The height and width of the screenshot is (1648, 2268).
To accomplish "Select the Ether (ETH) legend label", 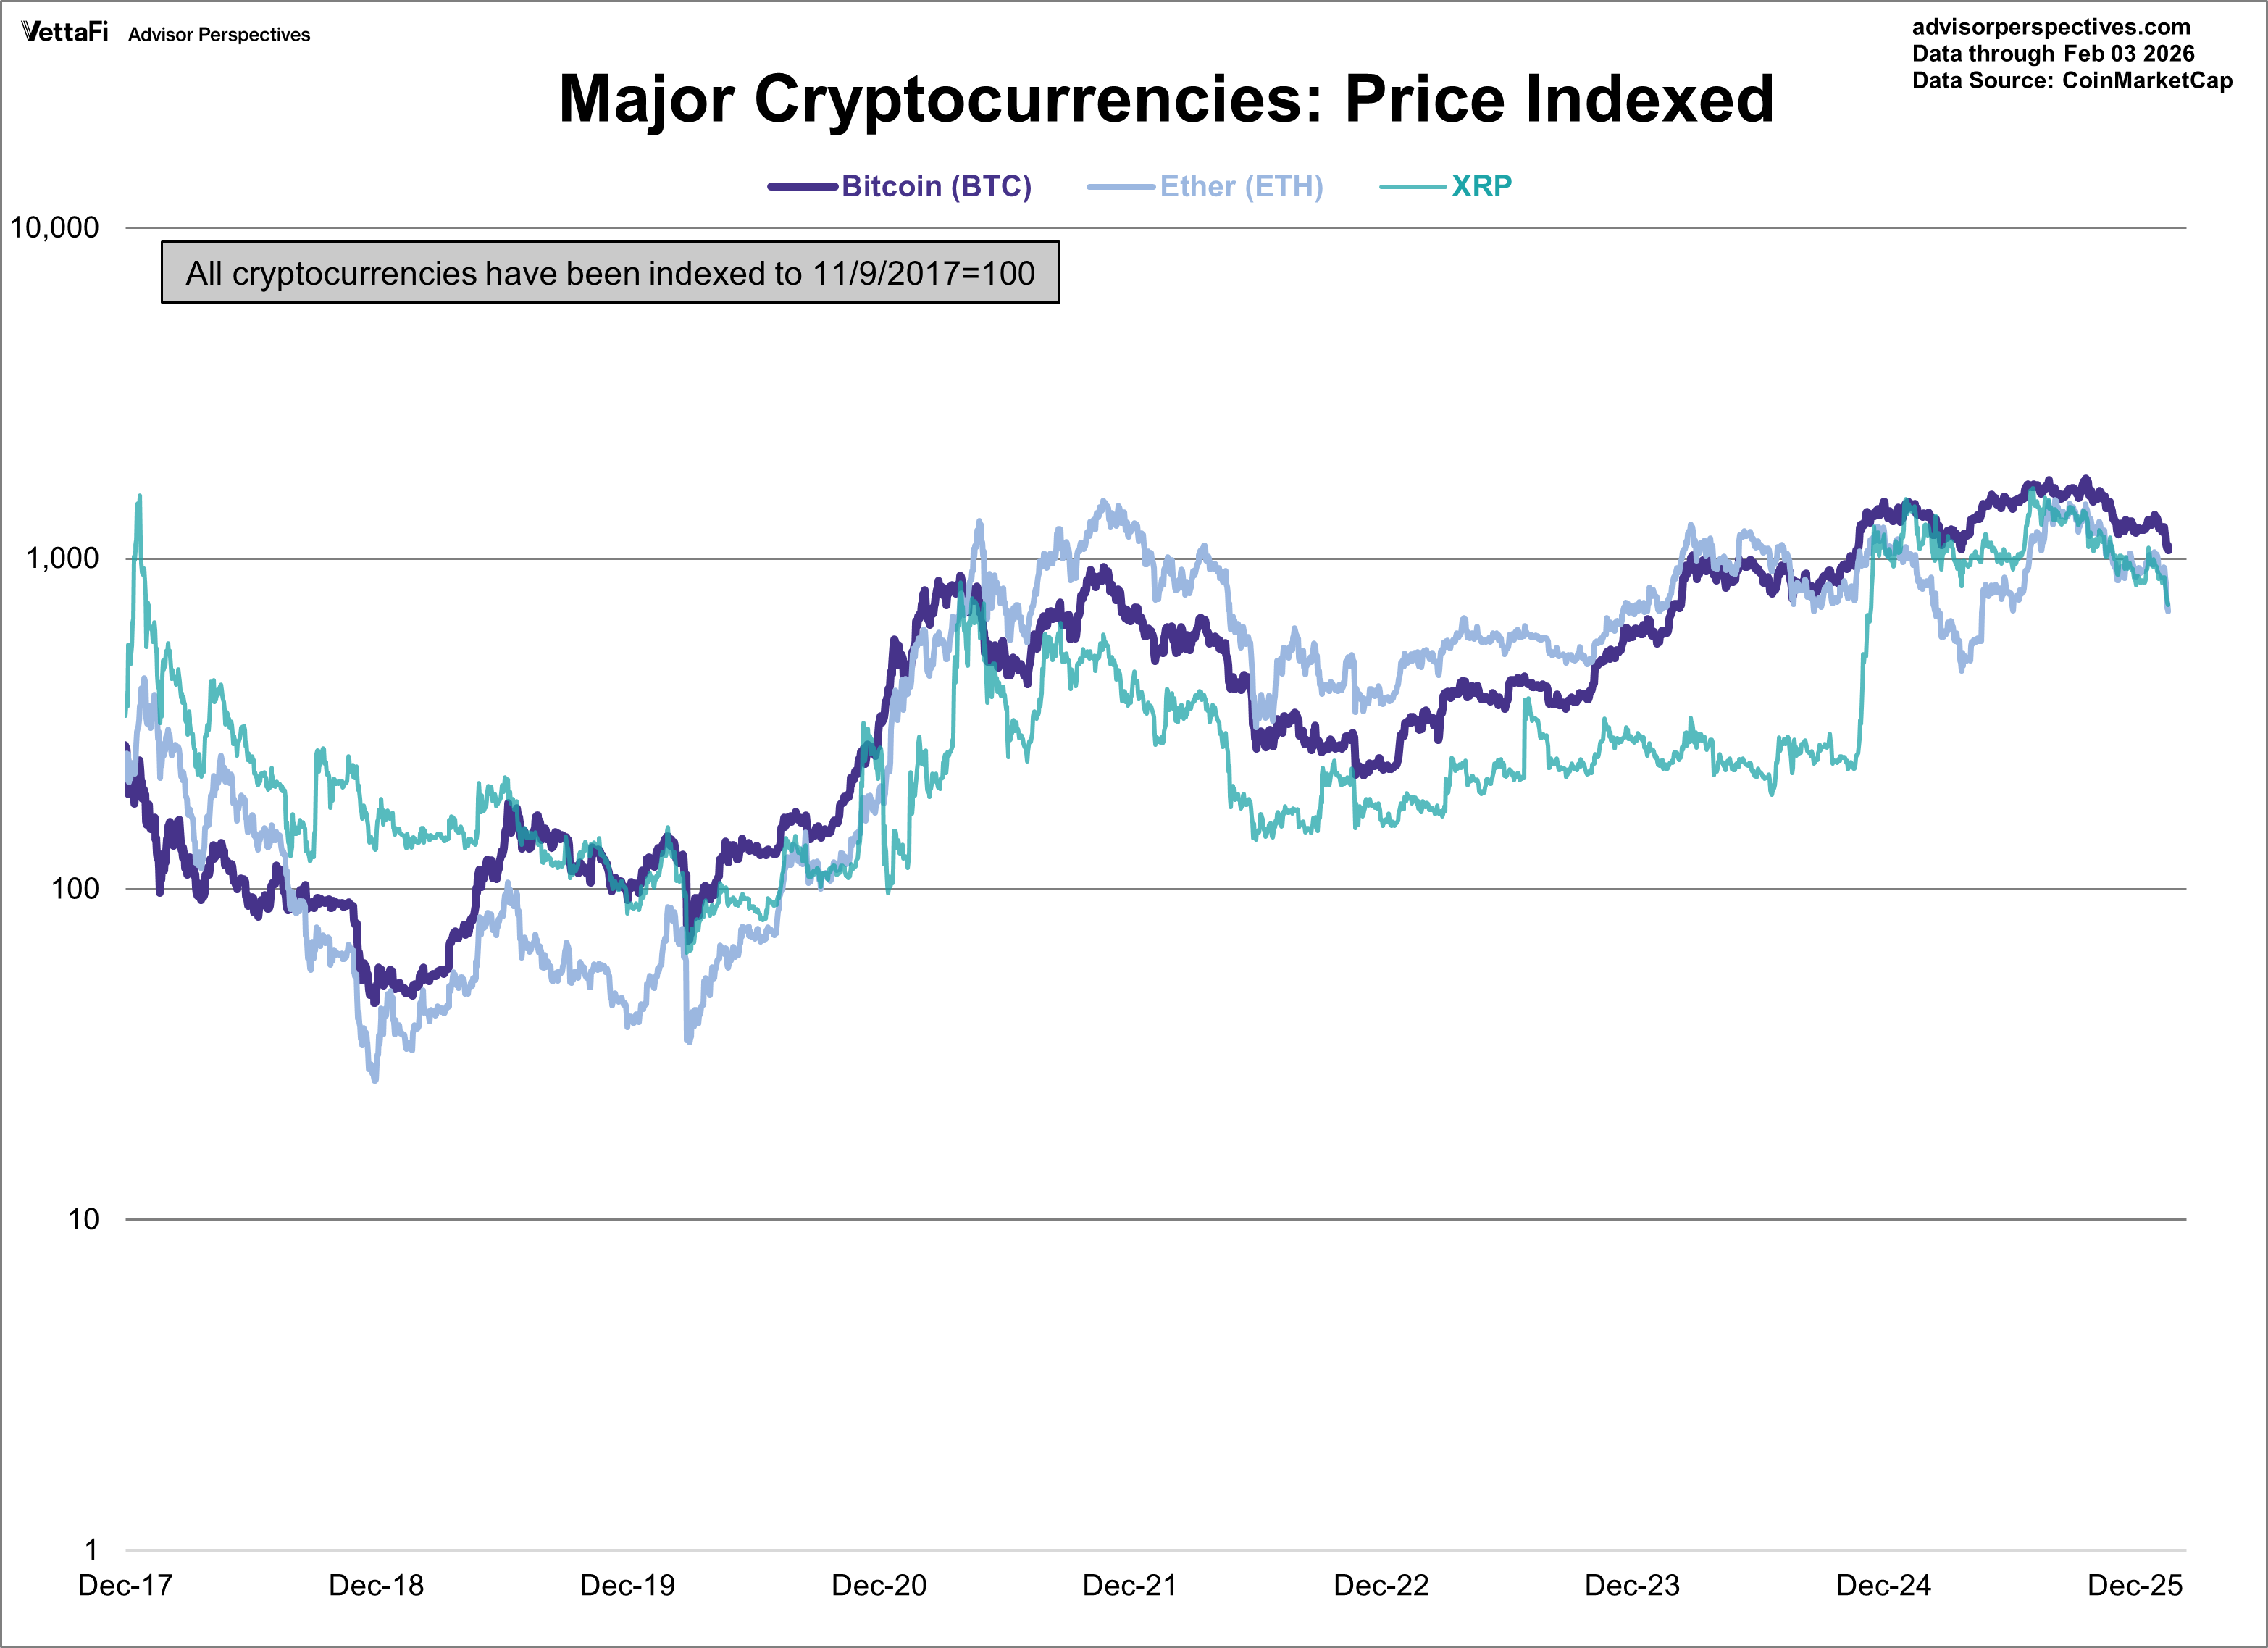I will coord(1241,187).
